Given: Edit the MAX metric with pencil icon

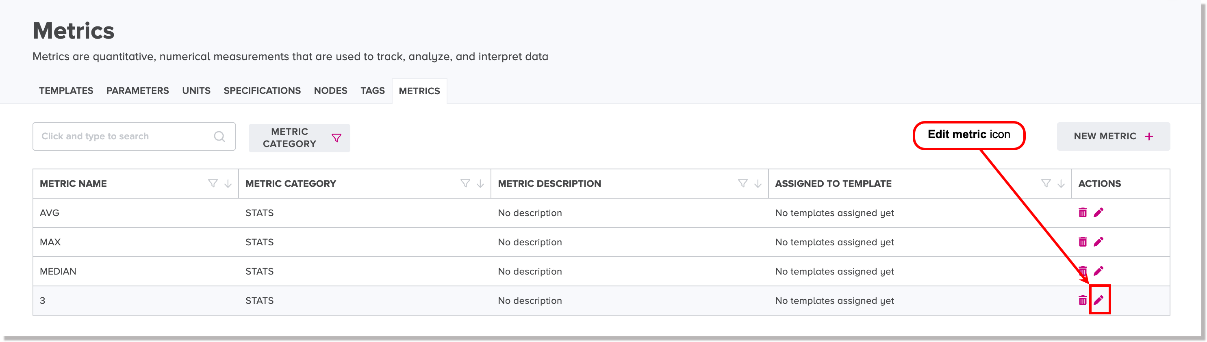Looking at the screenshot, I should coord(1098,242).
